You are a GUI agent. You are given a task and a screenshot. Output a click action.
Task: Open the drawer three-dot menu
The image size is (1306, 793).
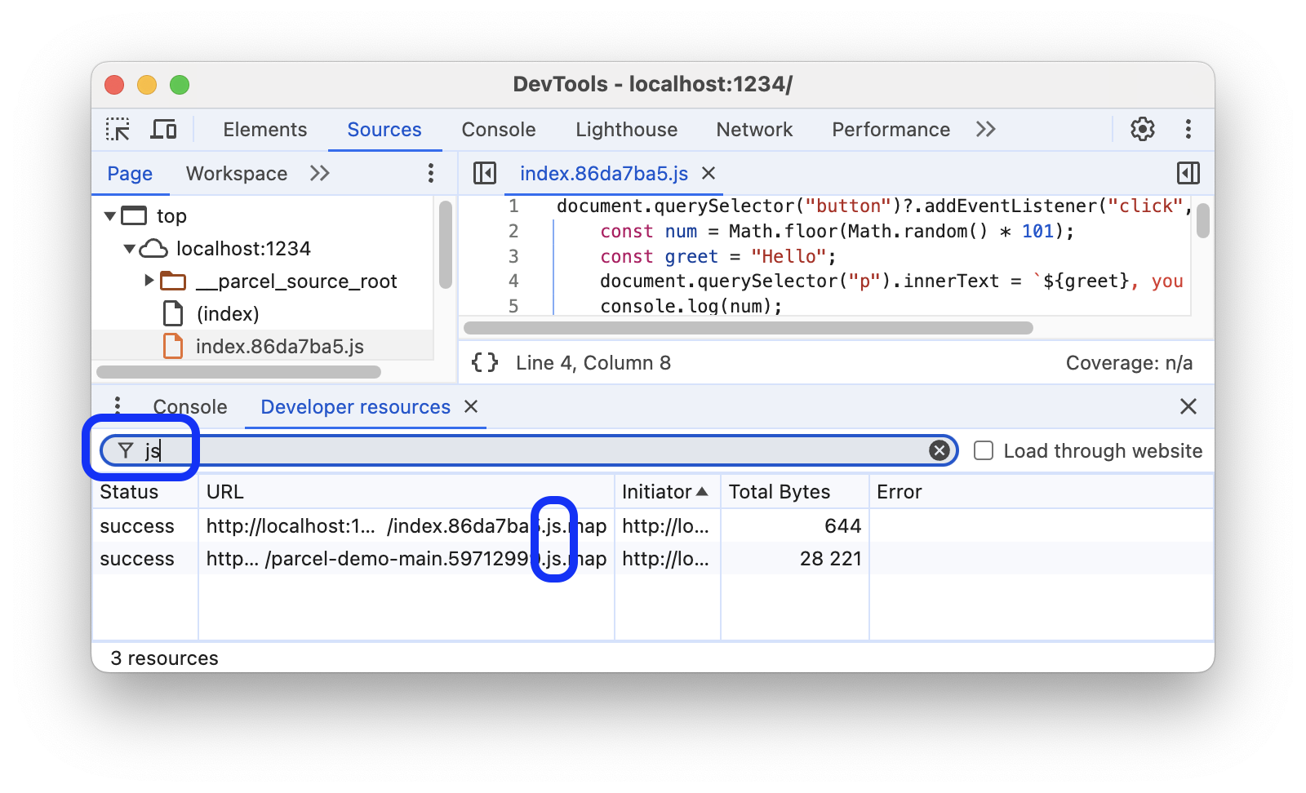click(x=118, y=406)
